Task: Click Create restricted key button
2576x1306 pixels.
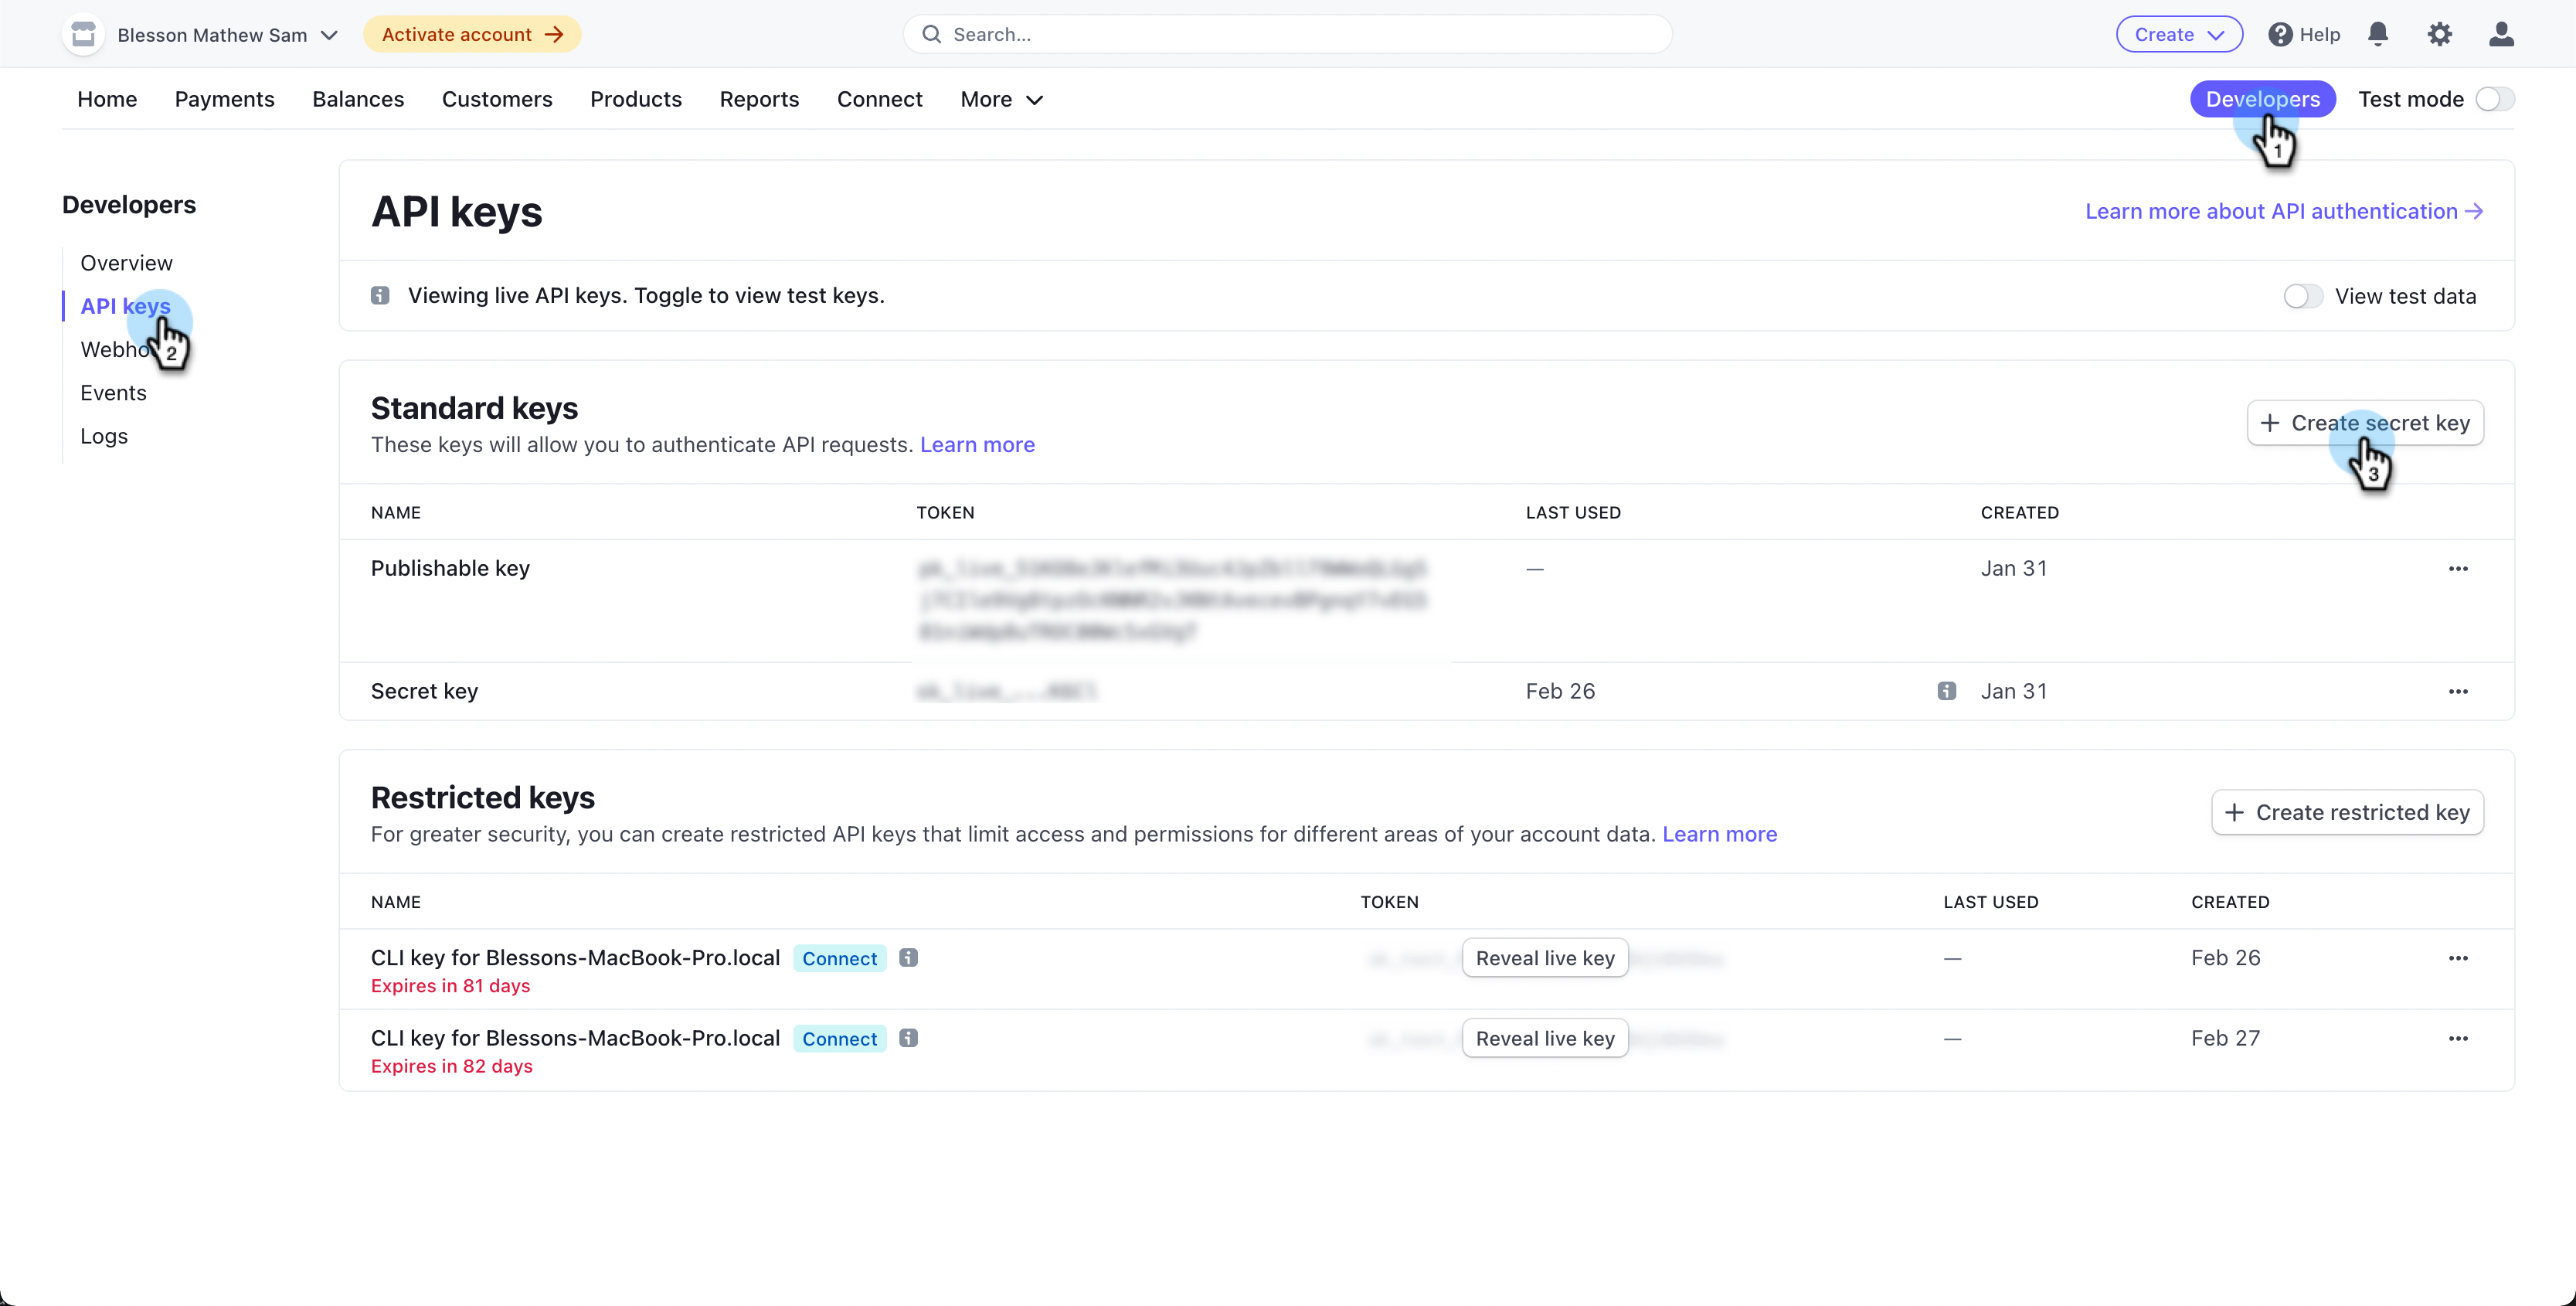Action: (x=2346, y=812)
